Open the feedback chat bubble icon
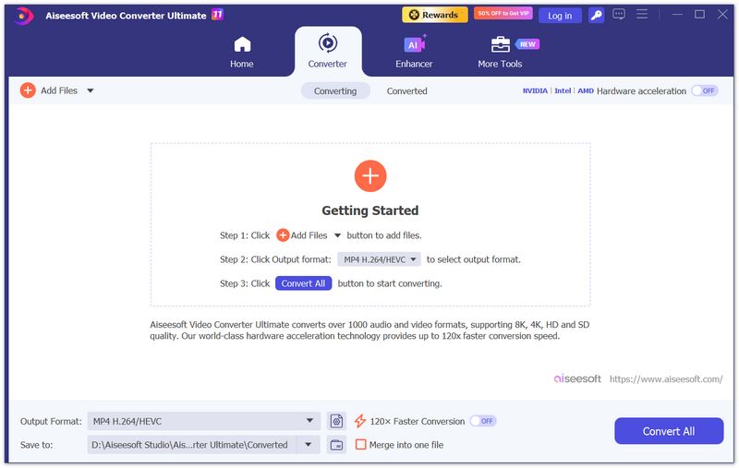The width and height of the screenshot is (739, 468). coord(619,14)
